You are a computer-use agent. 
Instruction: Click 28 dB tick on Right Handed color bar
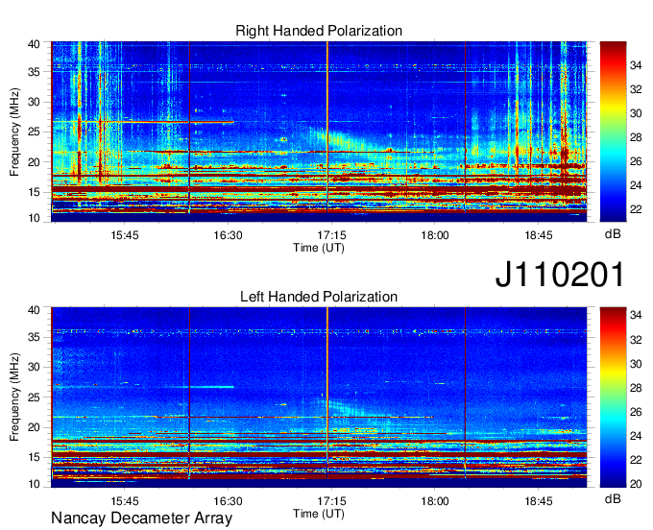(636, 137)
